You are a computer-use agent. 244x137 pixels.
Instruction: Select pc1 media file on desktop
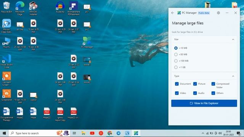click(87, 8)
